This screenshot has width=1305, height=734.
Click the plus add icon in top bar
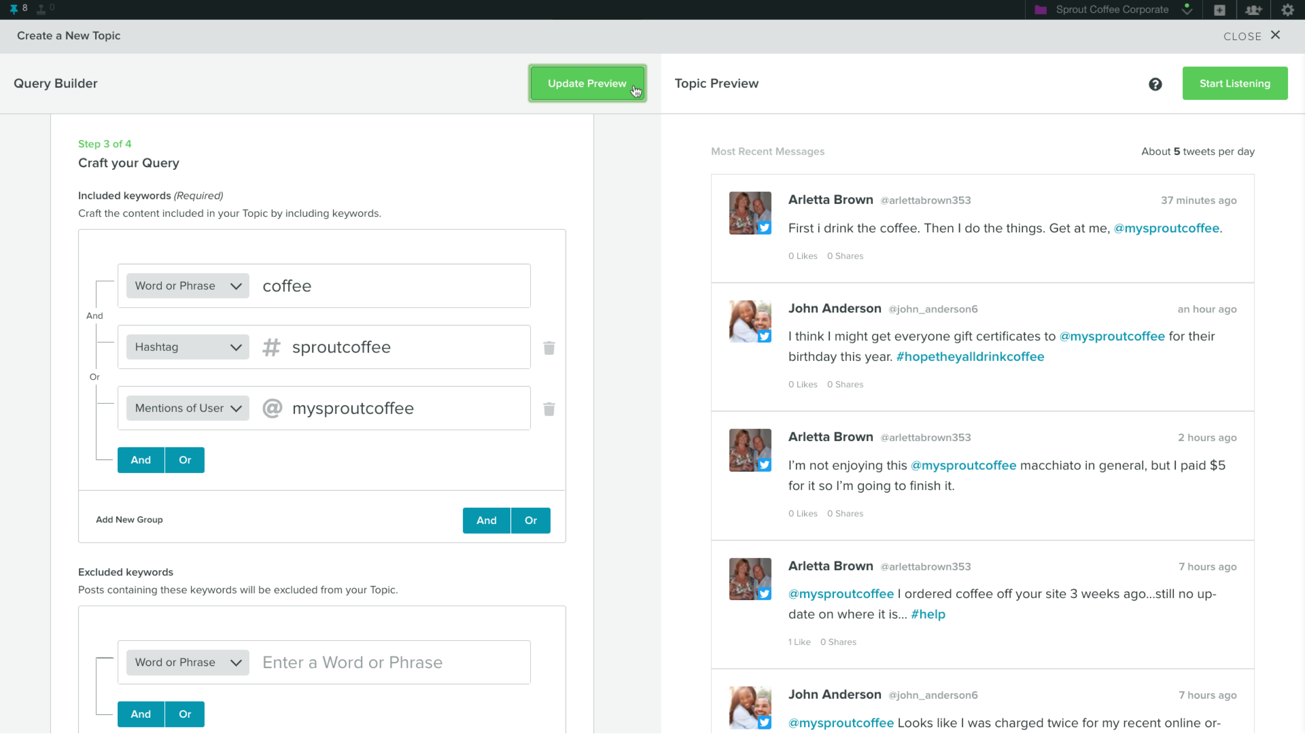(1220, 10)
